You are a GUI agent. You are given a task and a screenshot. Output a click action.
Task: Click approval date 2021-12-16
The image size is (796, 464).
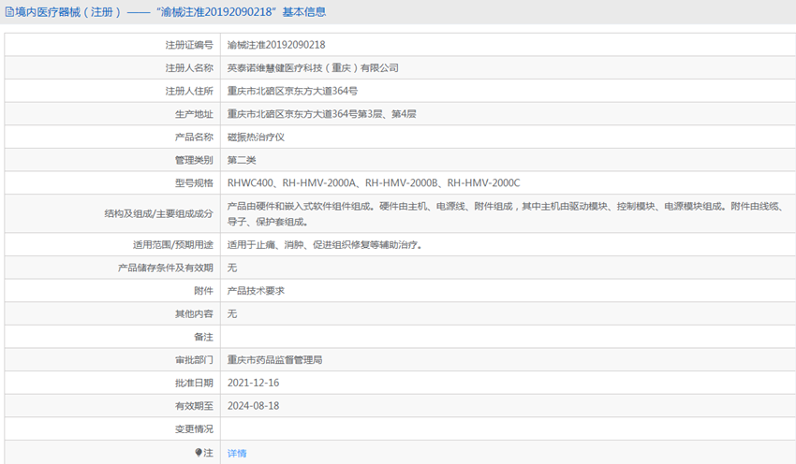pyautogui.click(x=254, y=383)
